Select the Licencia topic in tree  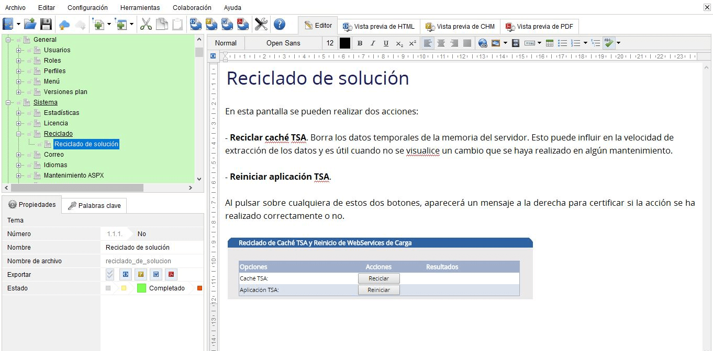(x=56, y=123)
